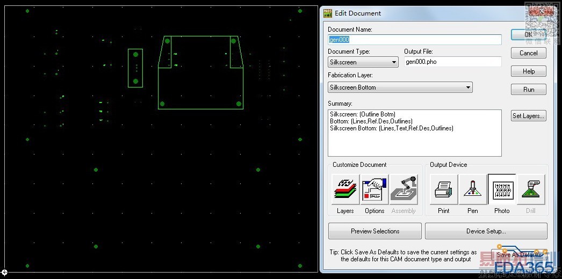Click the greyed Assembly icon
Viewport: 562px width, 279px height.
click(x=404, y=189)
